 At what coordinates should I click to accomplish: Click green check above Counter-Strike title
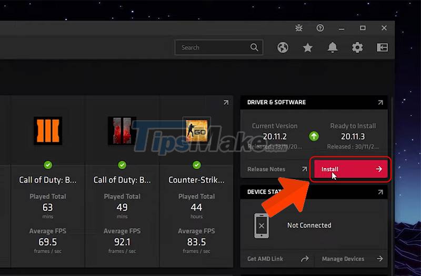click(x=196, y=165)
